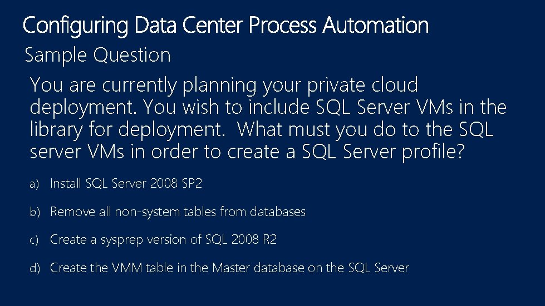The image size is (545, 306).
Task: Choose answer option letter d)
Action: (35, 268)
